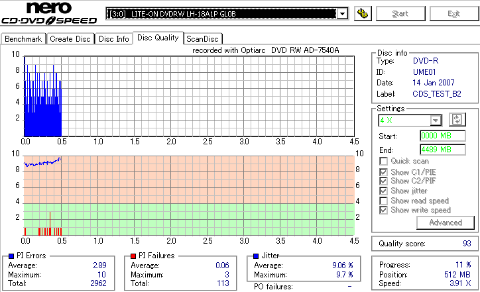480x292 pixels.
Task: Click the Start button
Action: tap(400, 14)
